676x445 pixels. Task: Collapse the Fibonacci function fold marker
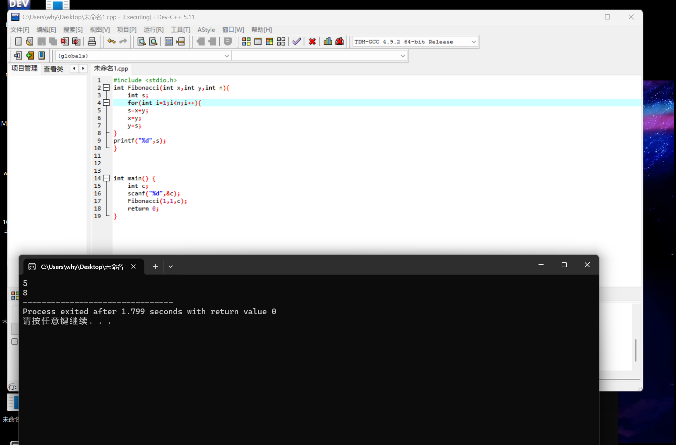[x=106, y=88]
